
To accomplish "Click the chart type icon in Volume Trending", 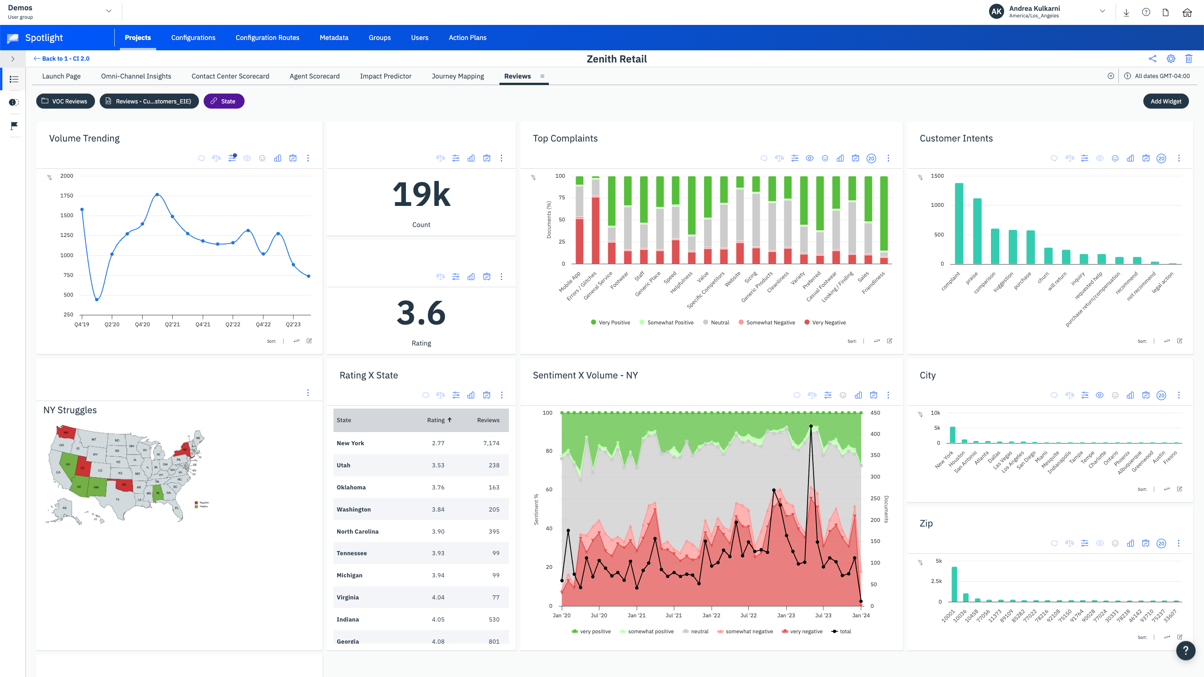I will pos(277,158).
